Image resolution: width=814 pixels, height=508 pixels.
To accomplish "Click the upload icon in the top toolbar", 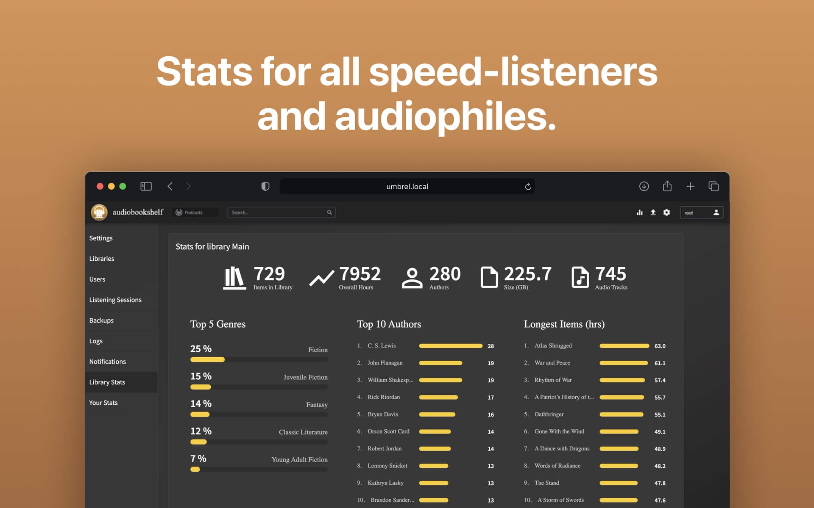I will click(653, 212).
